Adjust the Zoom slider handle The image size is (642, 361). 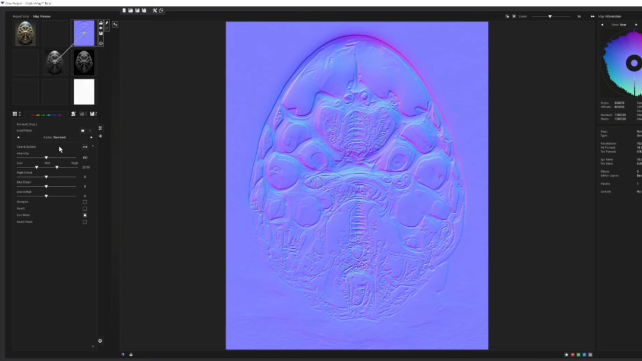click(x=550, y=17)
